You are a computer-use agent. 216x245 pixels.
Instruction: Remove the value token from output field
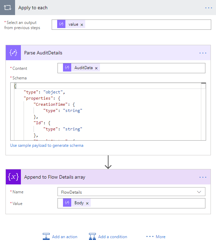tap(82, 25)
